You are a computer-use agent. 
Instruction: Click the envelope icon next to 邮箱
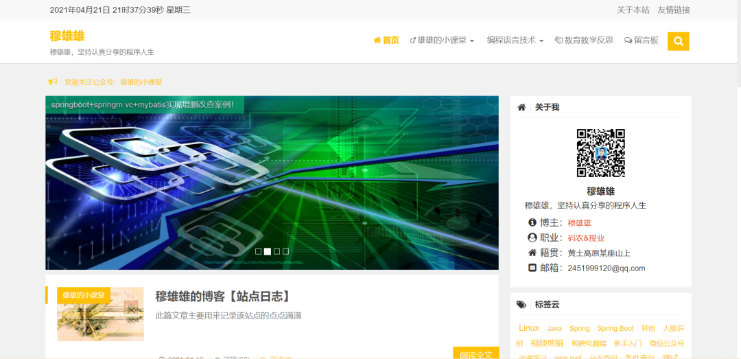pyautogui.click(x=532, y=268)
